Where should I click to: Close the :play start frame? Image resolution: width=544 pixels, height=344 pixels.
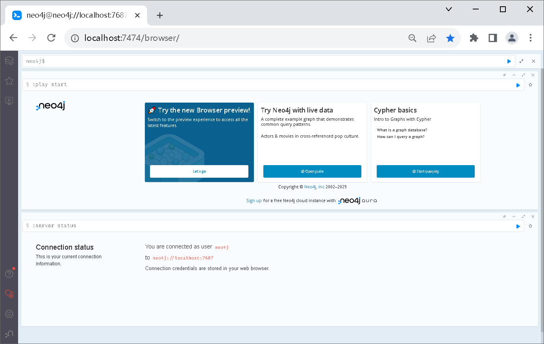(533, 75)
